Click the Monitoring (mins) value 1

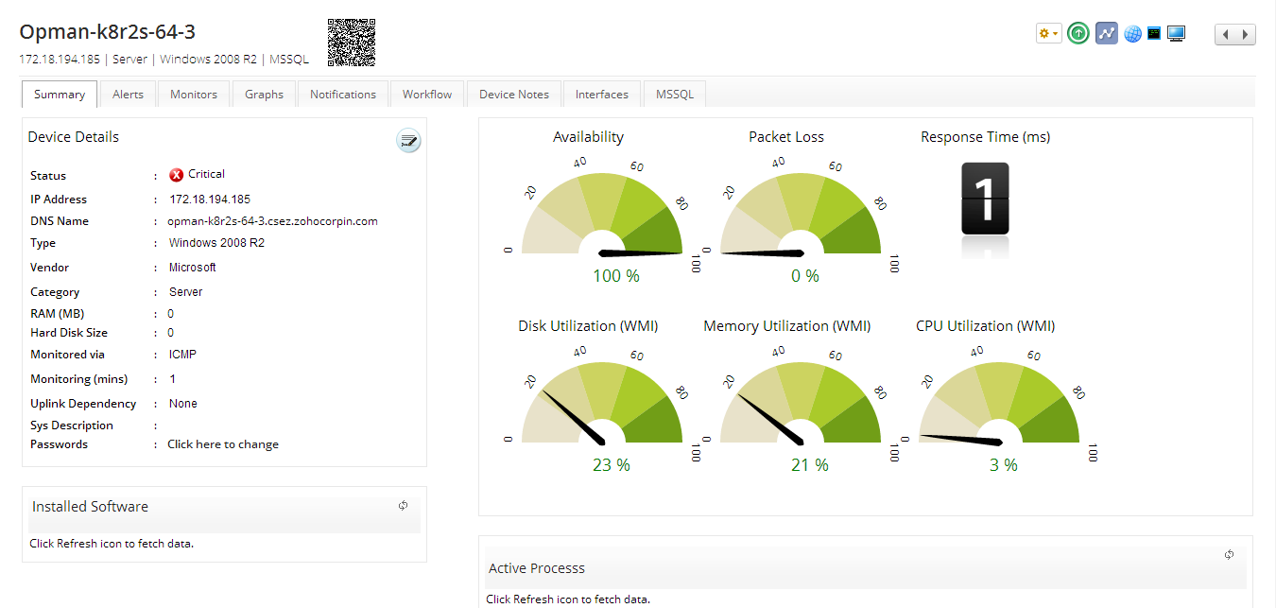pyautogui.click(x=173, y=379)
